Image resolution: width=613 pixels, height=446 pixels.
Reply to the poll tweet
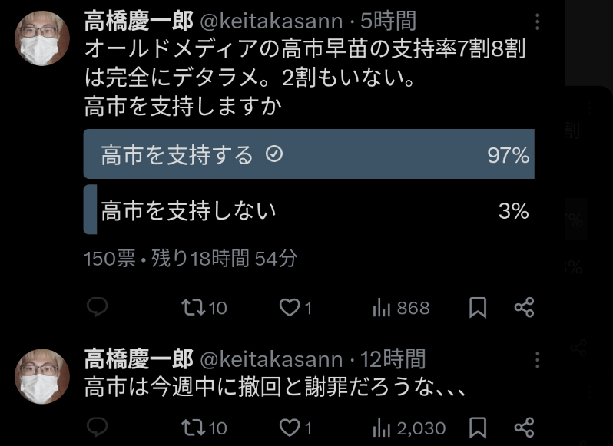(96, 308)
